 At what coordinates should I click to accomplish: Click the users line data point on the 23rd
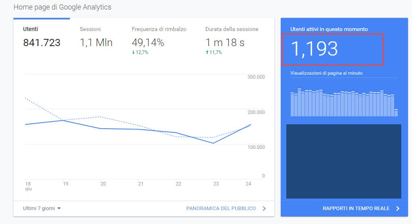coord(213,143)
